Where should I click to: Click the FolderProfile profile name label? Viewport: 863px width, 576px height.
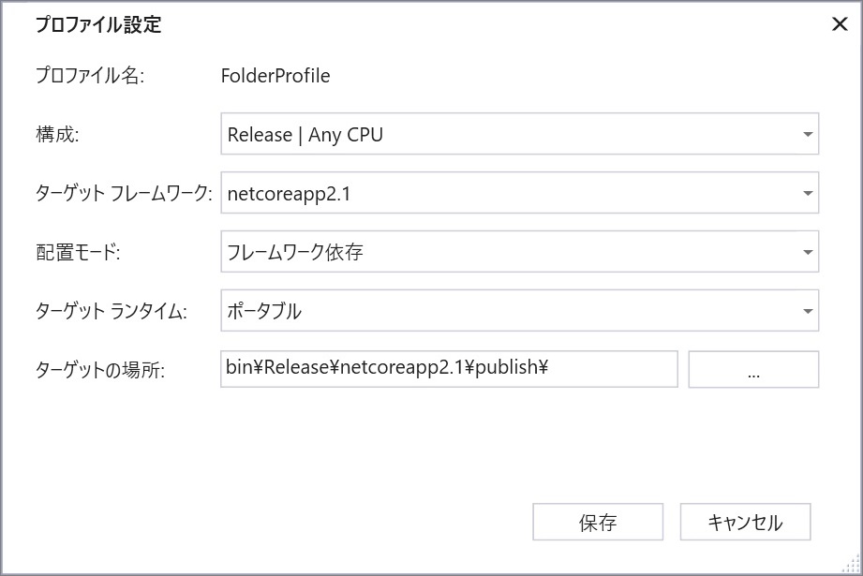tap(275, 76)
